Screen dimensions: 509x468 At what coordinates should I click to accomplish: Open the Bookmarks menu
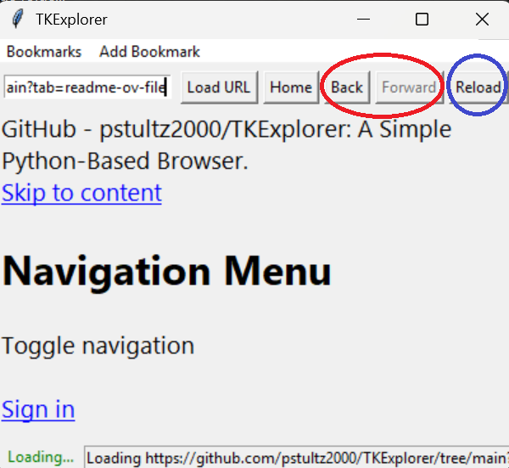click(x=44, y=52)
